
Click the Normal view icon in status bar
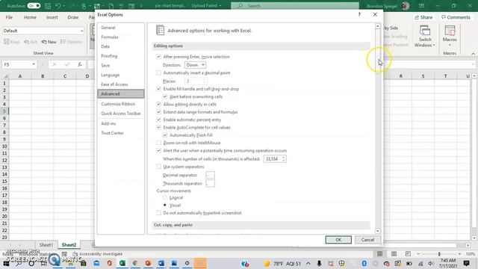(x=379, y=254)
